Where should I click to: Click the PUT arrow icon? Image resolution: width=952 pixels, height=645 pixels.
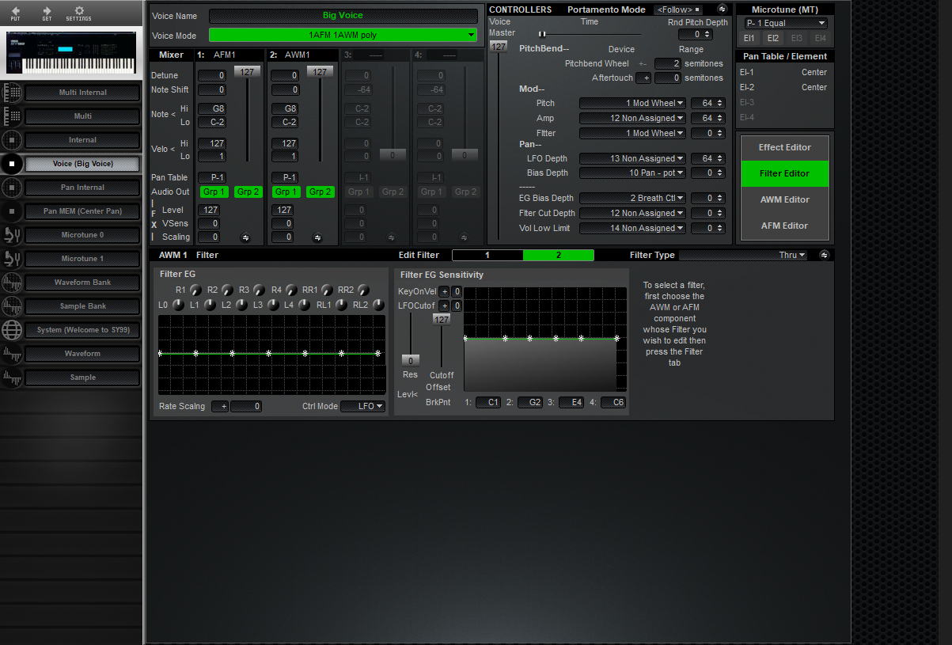click(16, 11)
